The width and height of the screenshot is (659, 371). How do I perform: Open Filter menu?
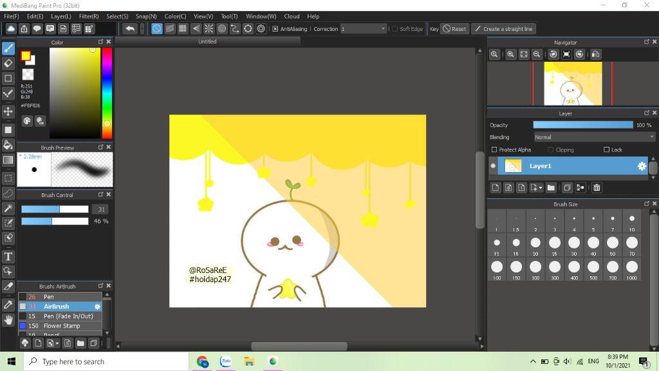coord(89,16)
